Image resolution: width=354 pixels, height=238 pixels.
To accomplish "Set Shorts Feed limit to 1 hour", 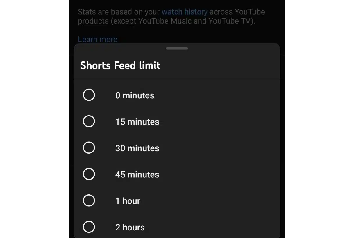I will point(128,201).
